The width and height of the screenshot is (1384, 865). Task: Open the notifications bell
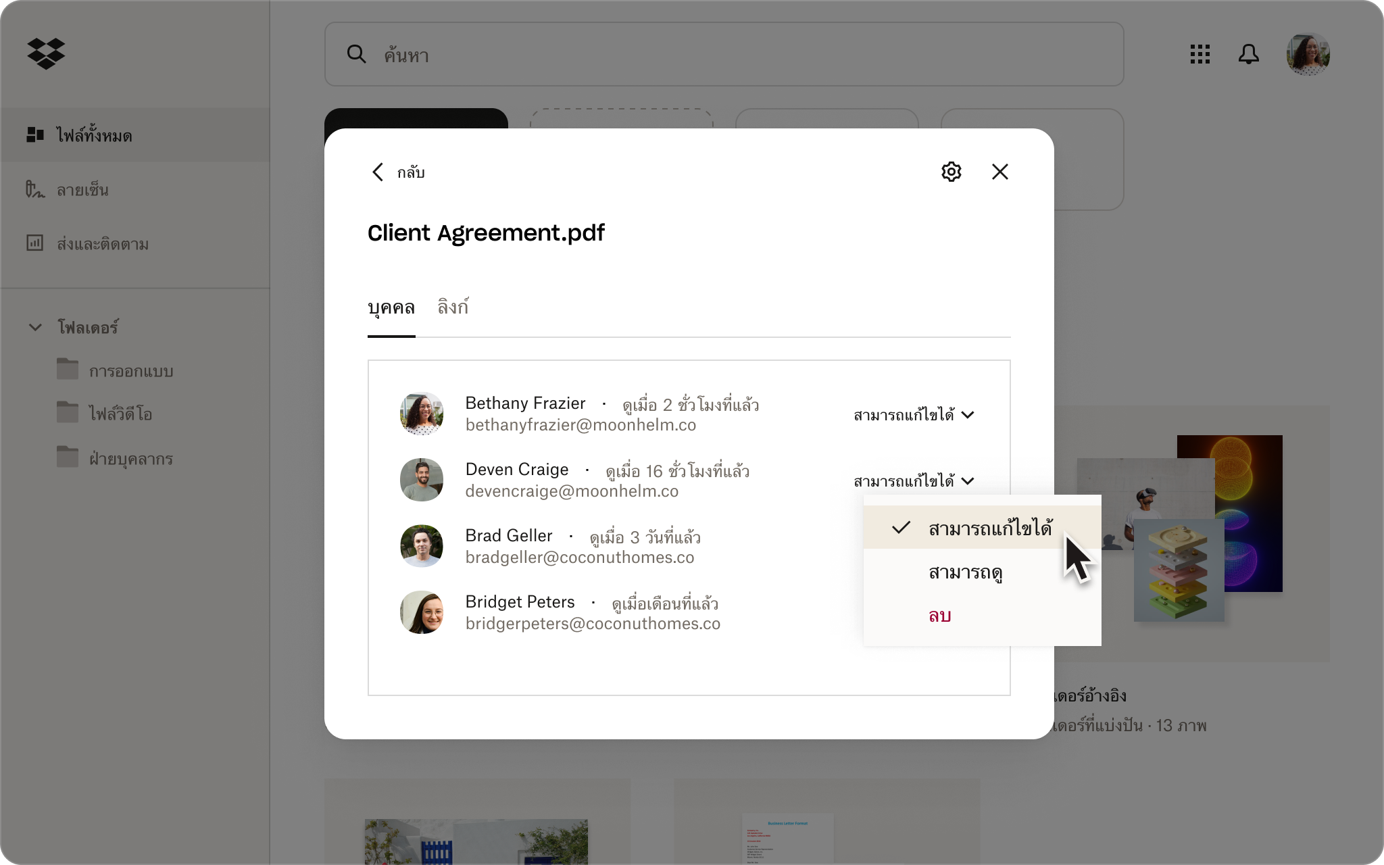pyautogui.click(x=1248, y=54)
